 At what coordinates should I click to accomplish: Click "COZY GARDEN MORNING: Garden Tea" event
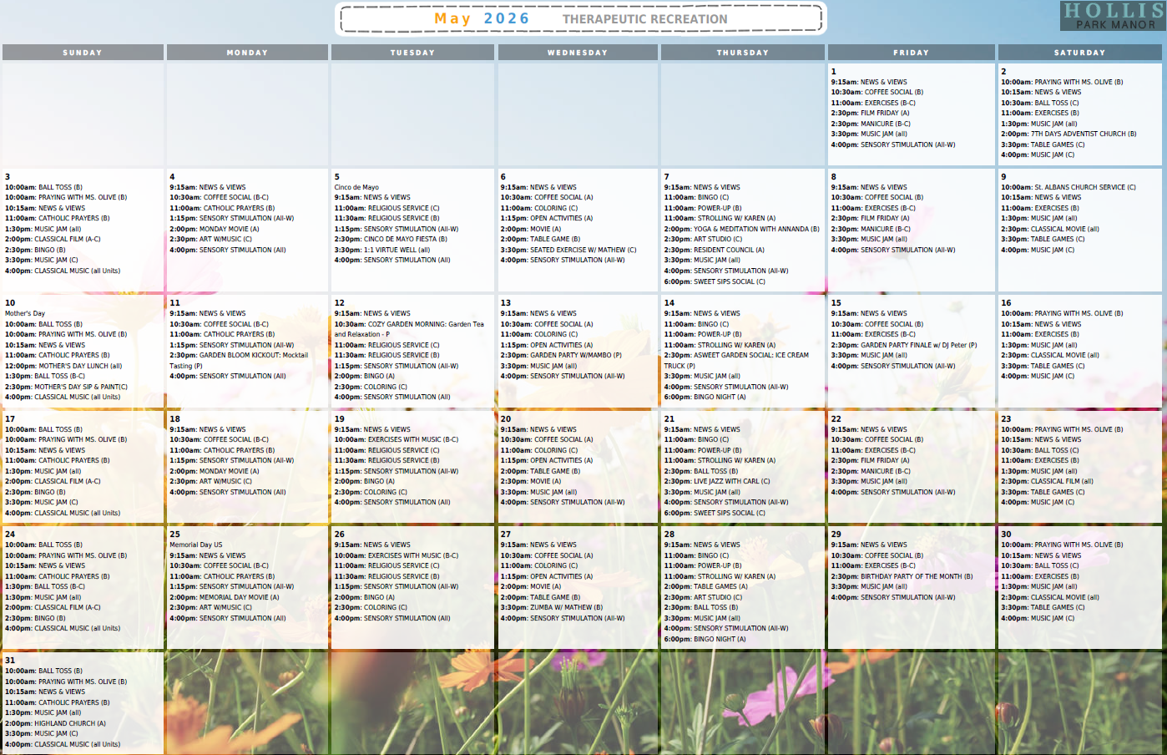click(x=409, y=329)
